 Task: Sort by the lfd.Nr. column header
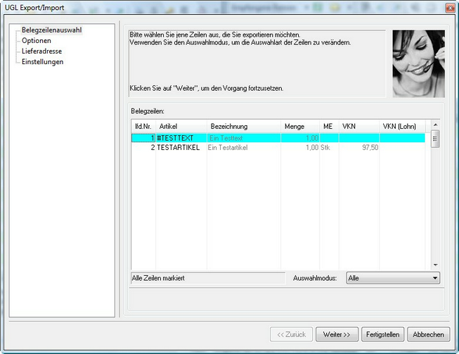point(143,126)
